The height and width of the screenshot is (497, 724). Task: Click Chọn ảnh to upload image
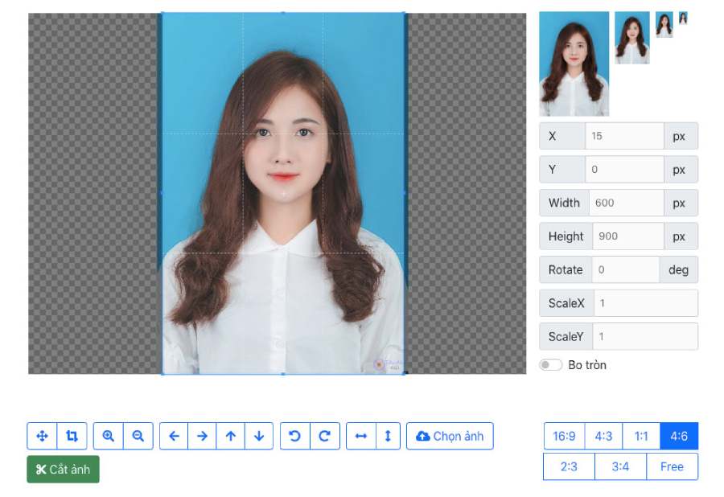(450, 436)
